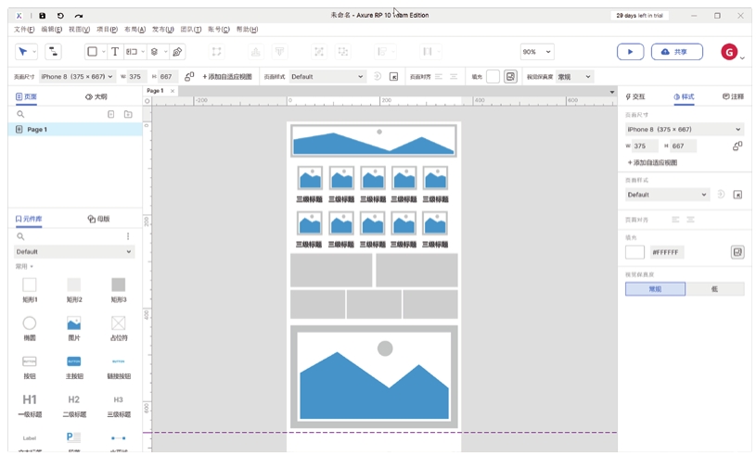Click the Add Folder icon in Pages panel
Screen dimensions: 756x456
click(x=128, y=114)
